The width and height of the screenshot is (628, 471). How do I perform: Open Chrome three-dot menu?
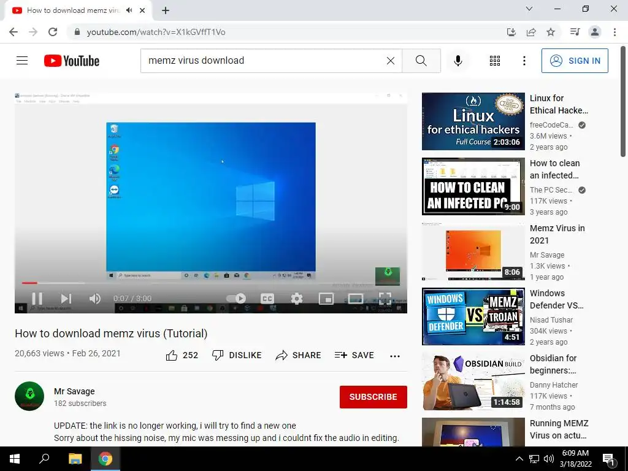(615, 32)
